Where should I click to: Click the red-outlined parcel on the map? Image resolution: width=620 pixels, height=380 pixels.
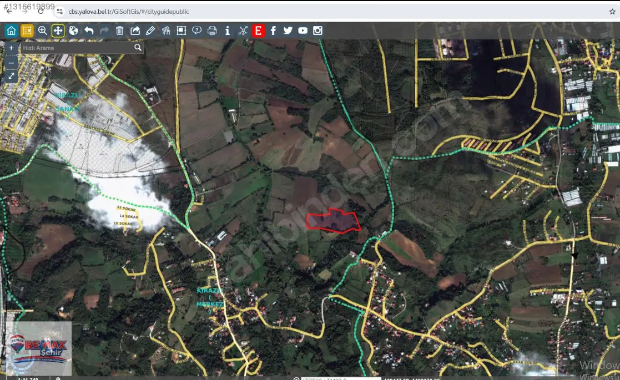click(334, 220)
